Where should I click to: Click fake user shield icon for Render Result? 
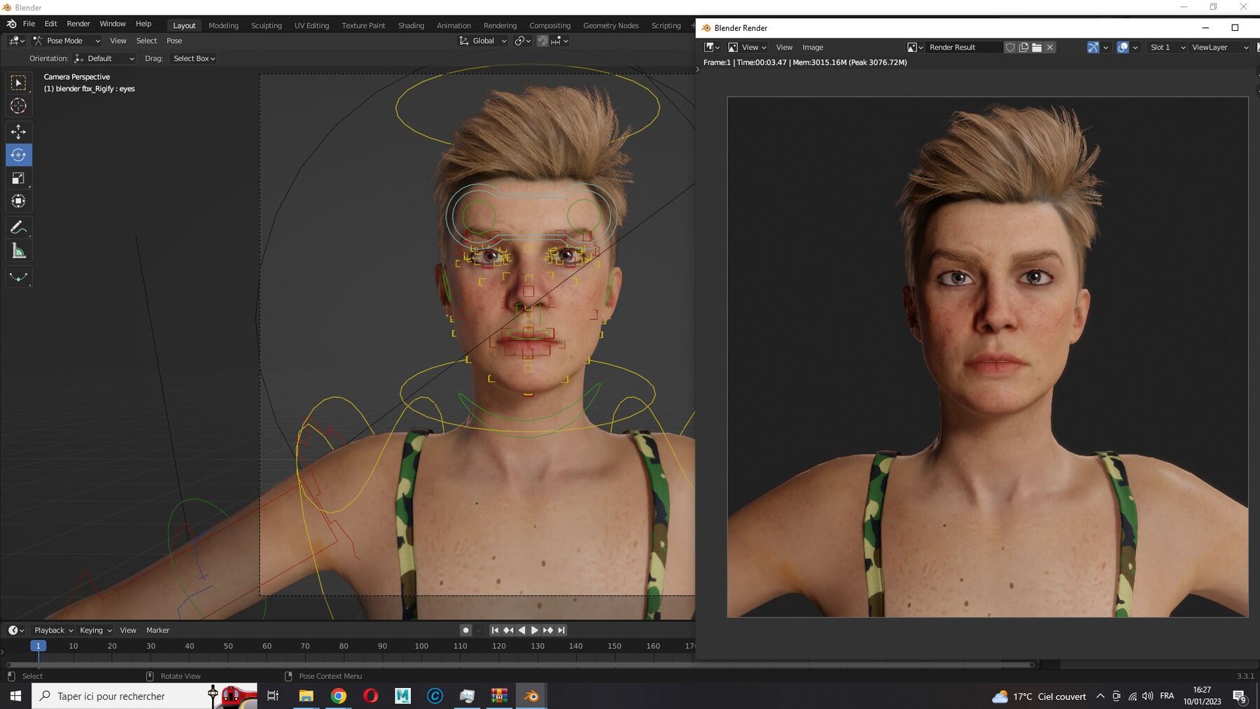(1010, 47)
